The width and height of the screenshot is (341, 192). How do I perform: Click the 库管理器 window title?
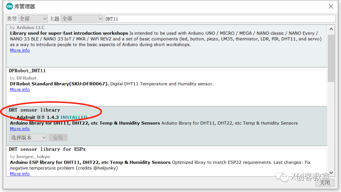click(x=25, y=7)
